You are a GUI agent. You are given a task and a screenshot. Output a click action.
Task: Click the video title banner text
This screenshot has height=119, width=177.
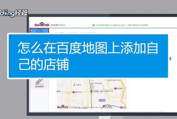pos(88,56)
